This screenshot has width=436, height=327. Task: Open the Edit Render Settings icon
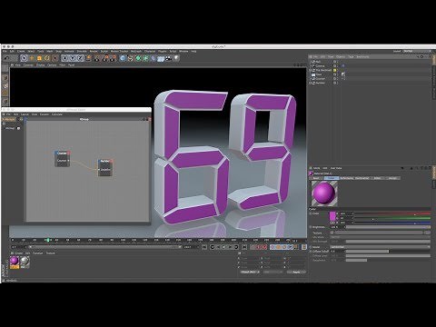point(113,58)
